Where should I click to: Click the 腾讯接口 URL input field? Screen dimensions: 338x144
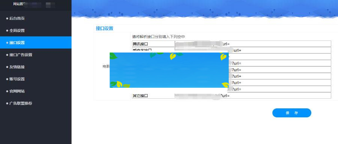tap(253, 44)
